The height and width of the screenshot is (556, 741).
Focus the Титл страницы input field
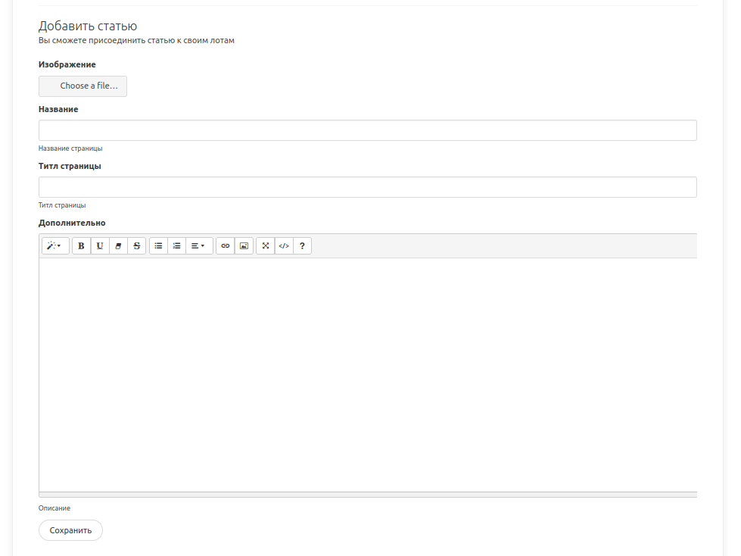pos(367,187)
